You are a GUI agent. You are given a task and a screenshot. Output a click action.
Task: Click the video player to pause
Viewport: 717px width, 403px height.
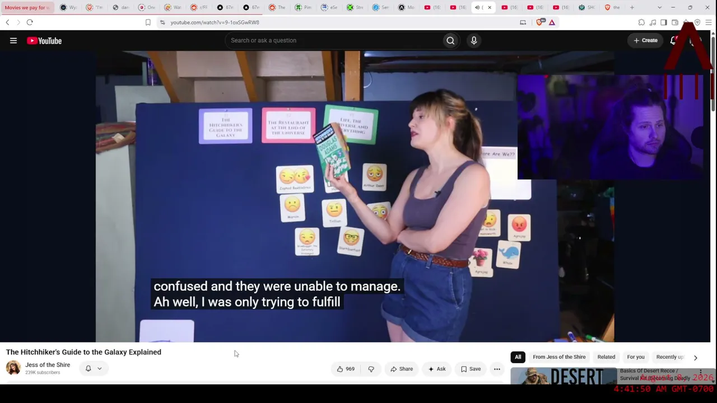pos(355,196)
